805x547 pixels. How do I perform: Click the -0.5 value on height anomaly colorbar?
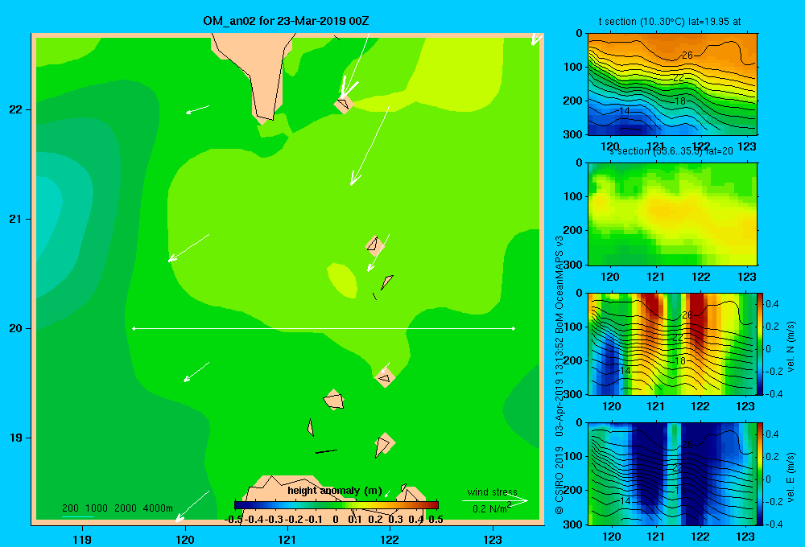tap(233, 520)
